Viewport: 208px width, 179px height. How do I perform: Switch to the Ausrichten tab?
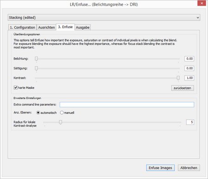coord(46,27)
